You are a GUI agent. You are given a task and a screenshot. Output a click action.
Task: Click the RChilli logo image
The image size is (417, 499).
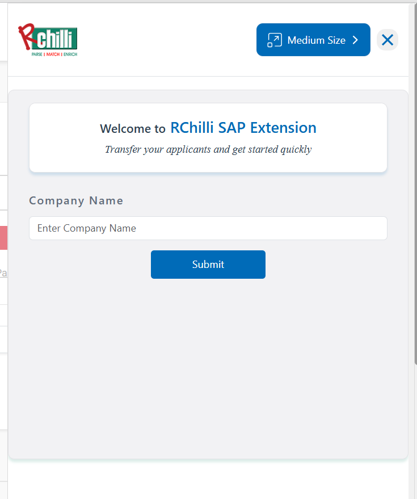click(48, 40)
